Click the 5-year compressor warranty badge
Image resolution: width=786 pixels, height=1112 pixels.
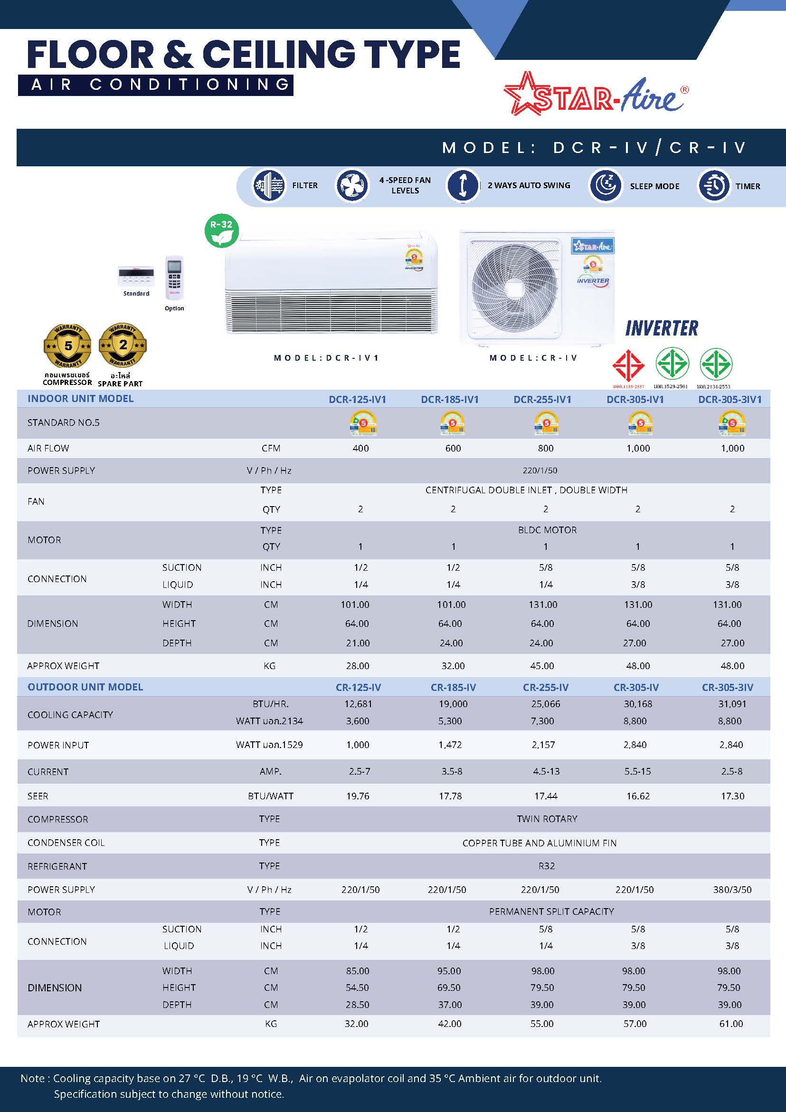(x=67, y=346)
